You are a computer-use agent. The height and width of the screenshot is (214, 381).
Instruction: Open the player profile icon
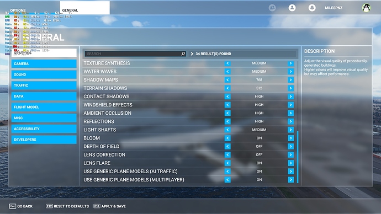[292, 8]
